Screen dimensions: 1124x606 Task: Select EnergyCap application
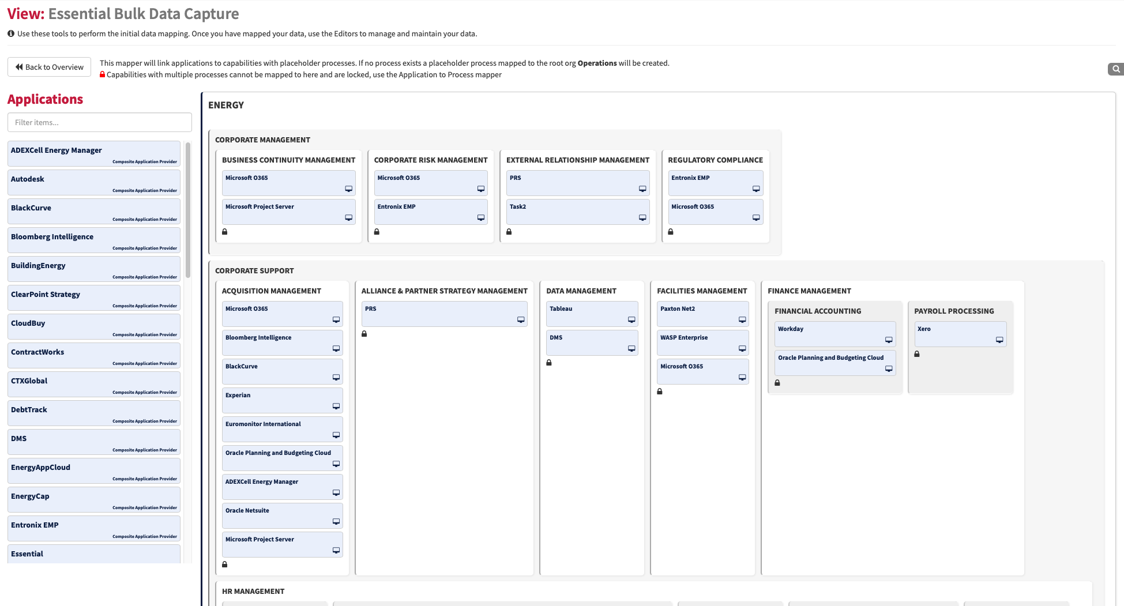pyautogui.click(x=94, y=500)
